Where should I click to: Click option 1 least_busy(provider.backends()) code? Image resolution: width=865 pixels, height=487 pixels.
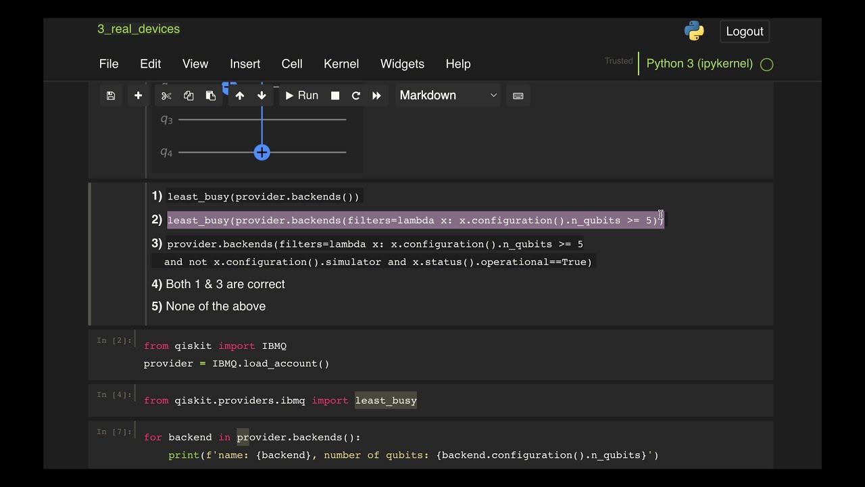coord(264,197)
